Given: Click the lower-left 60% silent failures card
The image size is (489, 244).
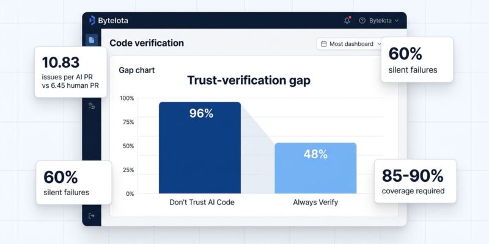Looking at the screenshot, I should click(73, 182).
